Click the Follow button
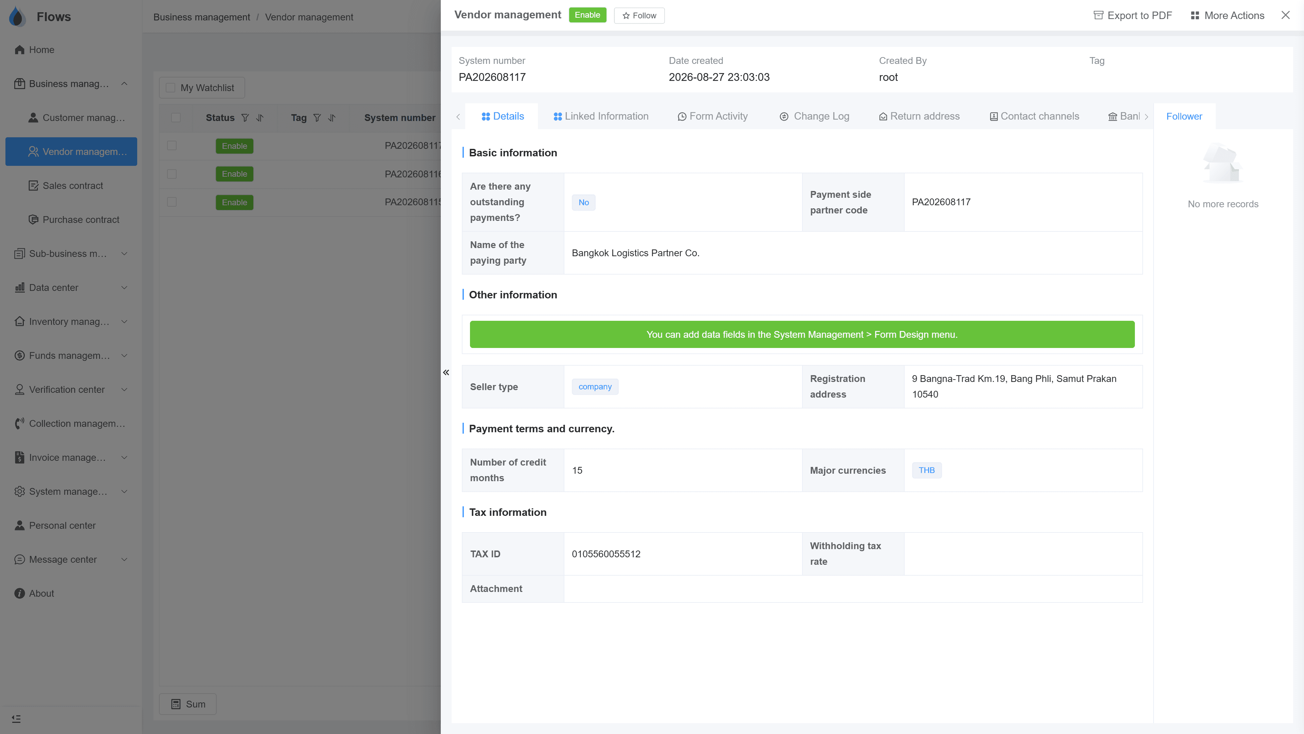Image resolution: width=1304 pixels, height=734 pixels. point(639,15)
